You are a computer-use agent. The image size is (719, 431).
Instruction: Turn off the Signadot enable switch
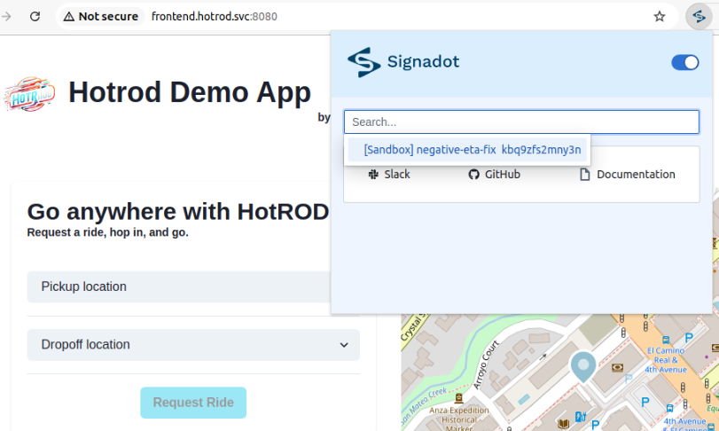tap(685, 62)
